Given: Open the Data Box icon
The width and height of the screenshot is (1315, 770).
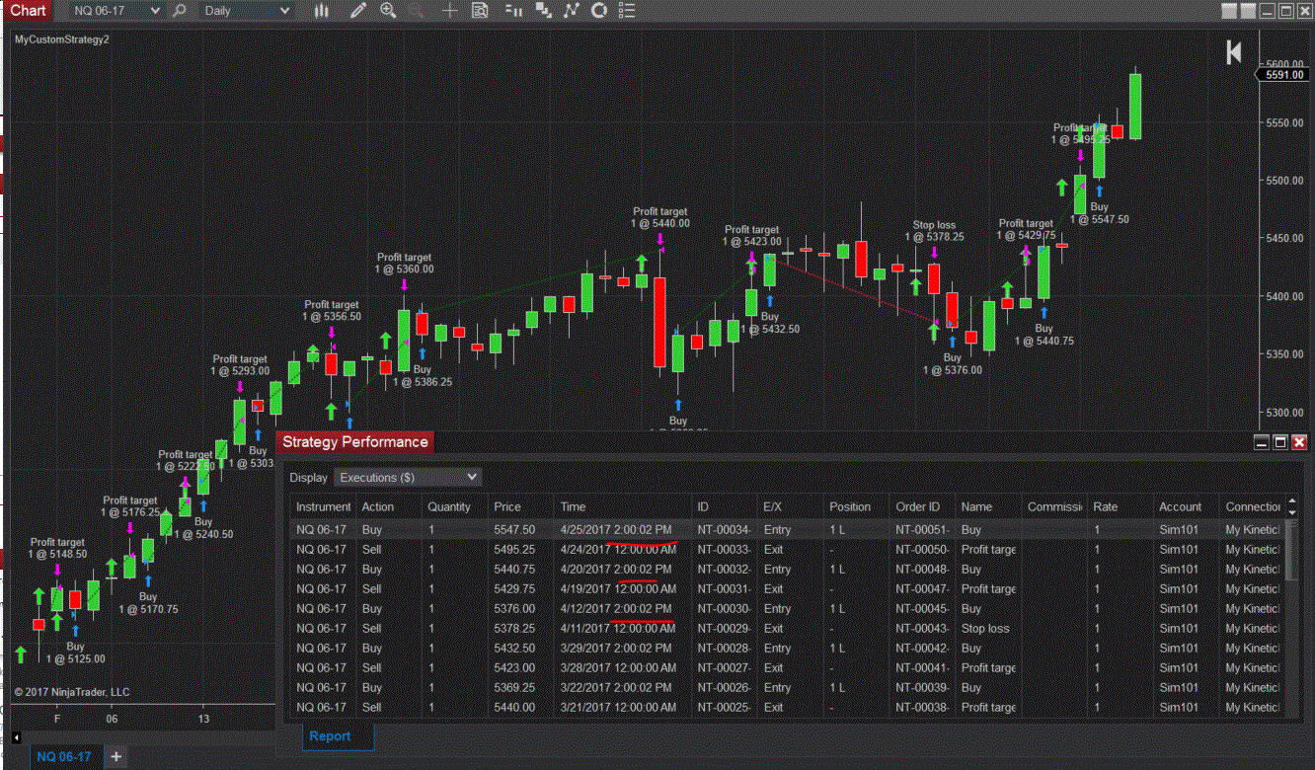Looking at the screenshot, I should coord(480,11).
